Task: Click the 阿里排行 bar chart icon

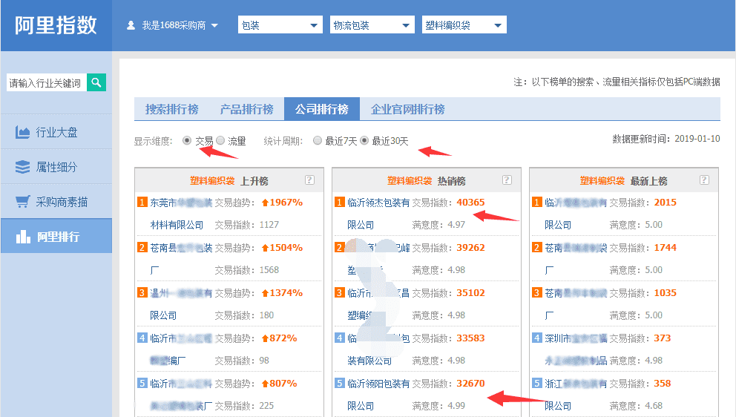Action: pyautogui.click(x=23, y=237)
